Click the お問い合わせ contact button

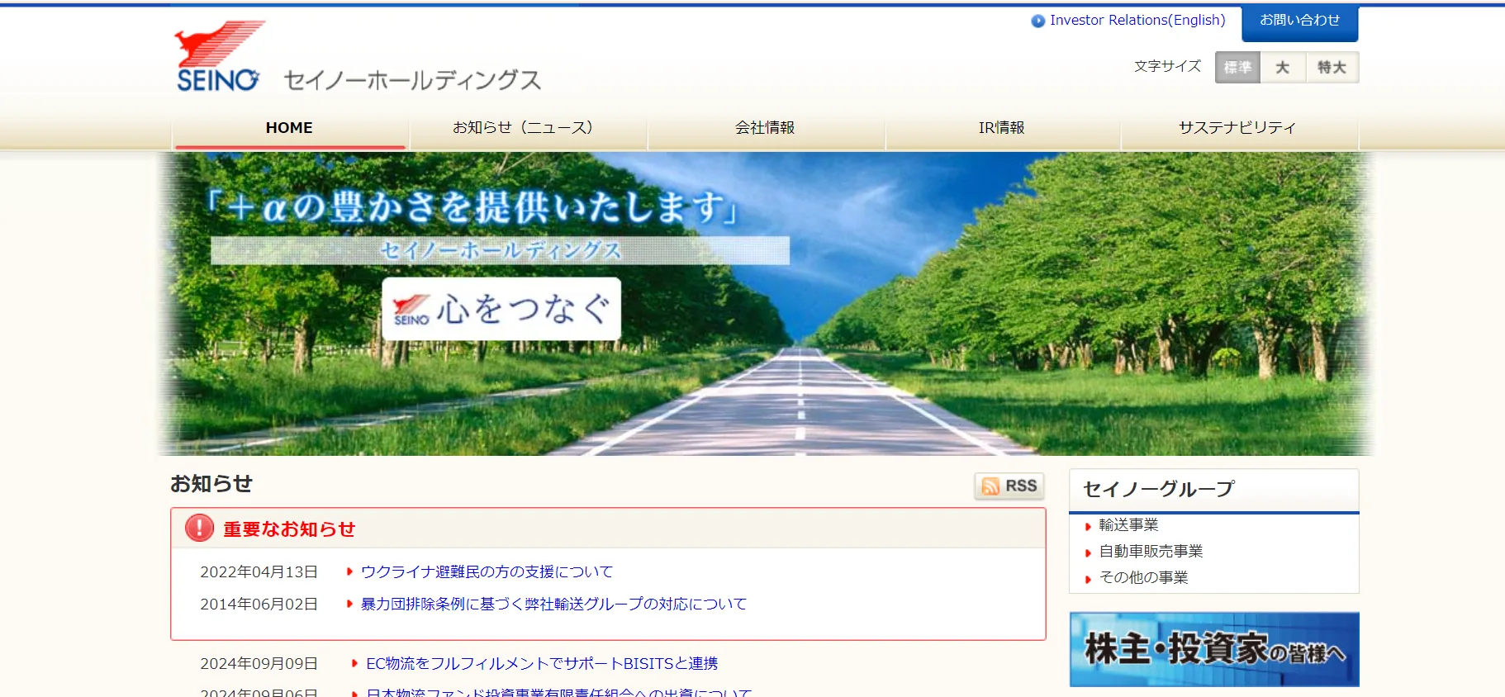pos(1299,22)
